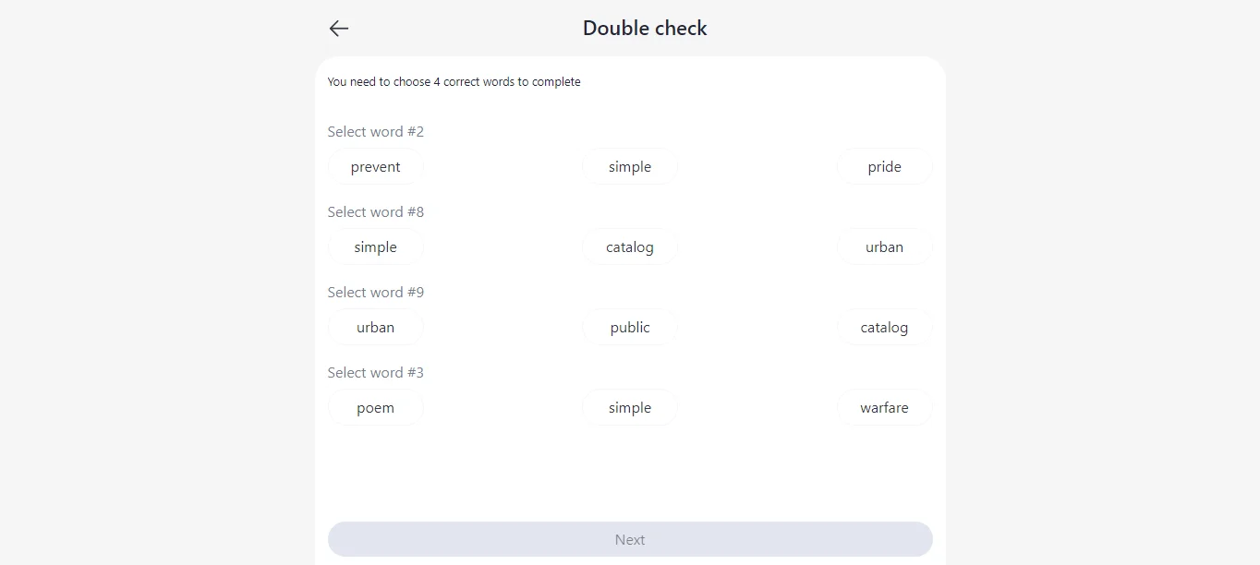This screenshot has height=565, width=1260.
Task: Pick "warfare" for word #3
Action: click(x=884, y=408)
